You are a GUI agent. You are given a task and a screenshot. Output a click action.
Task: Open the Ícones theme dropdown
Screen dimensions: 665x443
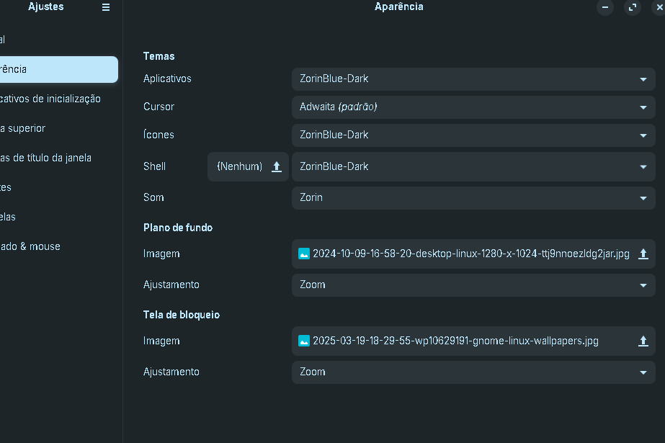[473, 135]
